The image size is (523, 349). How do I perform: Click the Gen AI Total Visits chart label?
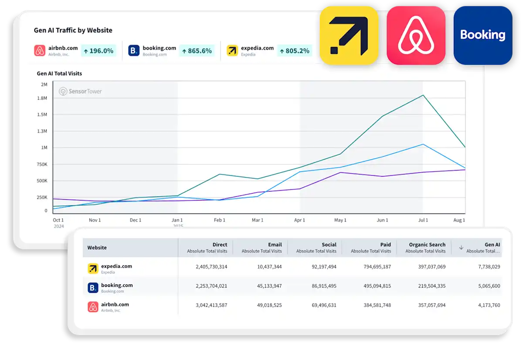pos(59,74)
